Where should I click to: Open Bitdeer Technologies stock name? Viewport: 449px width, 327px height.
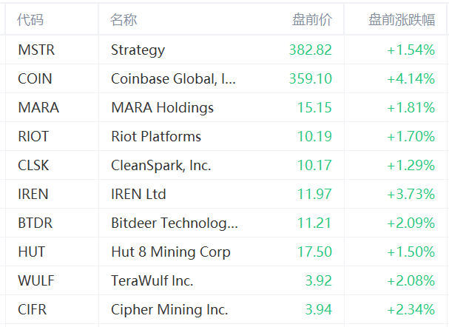click(x=175, y=223)
